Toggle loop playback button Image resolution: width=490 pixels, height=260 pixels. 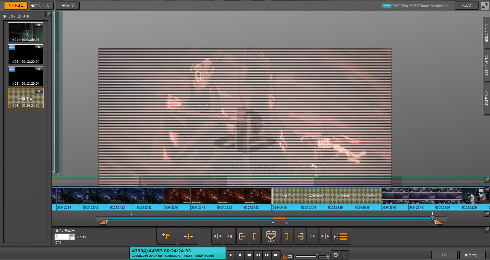[x=290, y=256]
